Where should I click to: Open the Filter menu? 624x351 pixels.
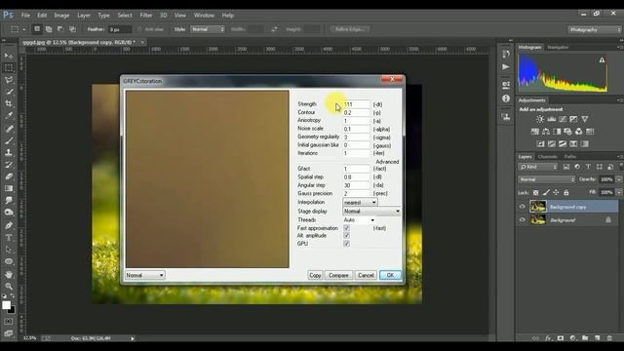click(x=145, y=16)
